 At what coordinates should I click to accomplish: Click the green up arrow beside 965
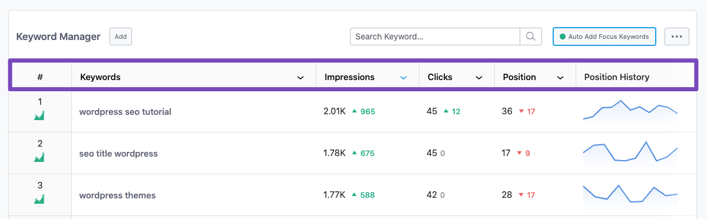tap(355, 111)
